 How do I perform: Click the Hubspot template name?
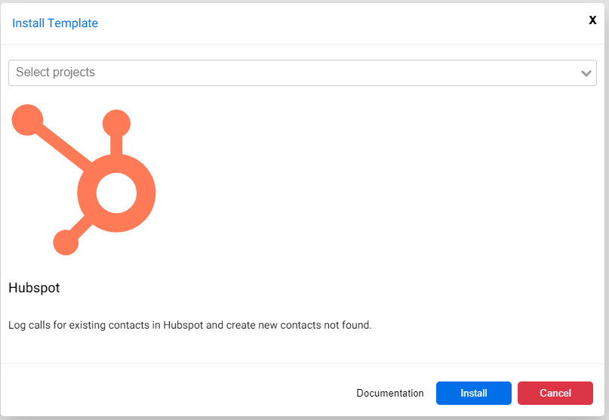(34, 288)
